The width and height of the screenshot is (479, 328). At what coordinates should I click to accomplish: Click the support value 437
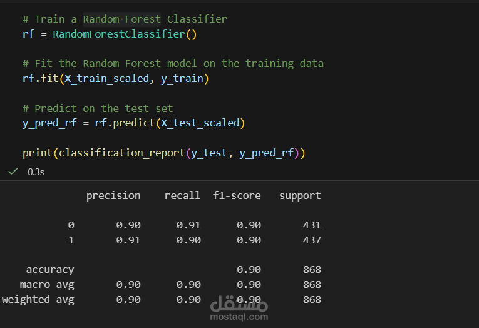coord(312,240)
